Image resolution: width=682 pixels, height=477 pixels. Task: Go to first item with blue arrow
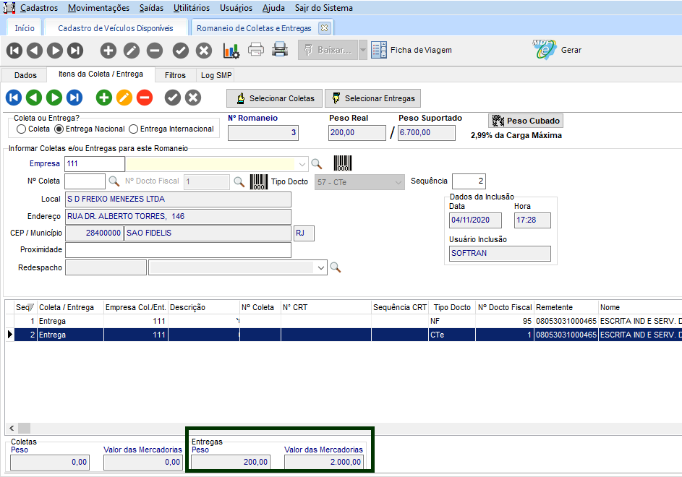pyautogui.click(x=14, y=98)
